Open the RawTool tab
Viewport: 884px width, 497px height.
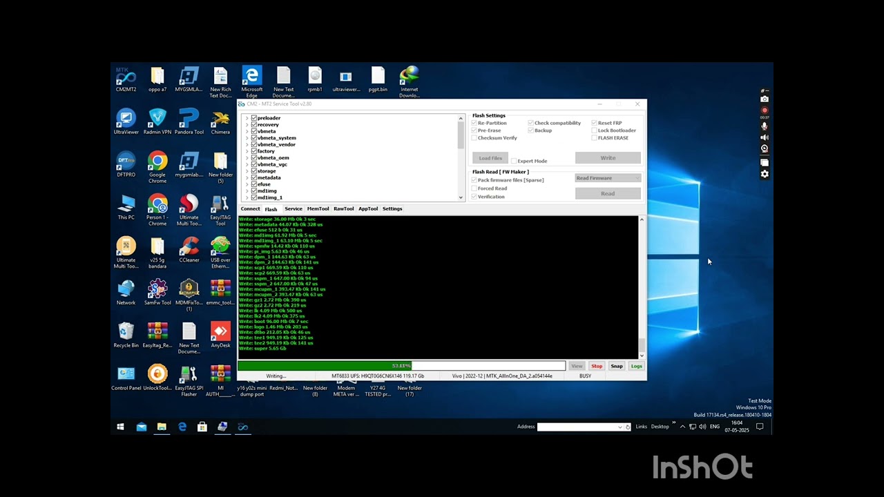pos(343,208)
